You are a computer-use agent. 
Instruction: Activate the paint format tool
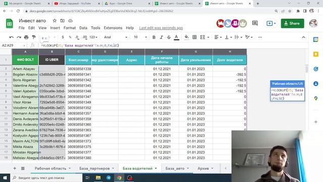[34, 37]
